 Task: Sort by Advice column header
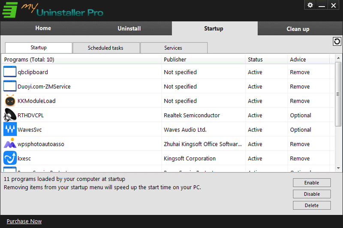point(308,59)
